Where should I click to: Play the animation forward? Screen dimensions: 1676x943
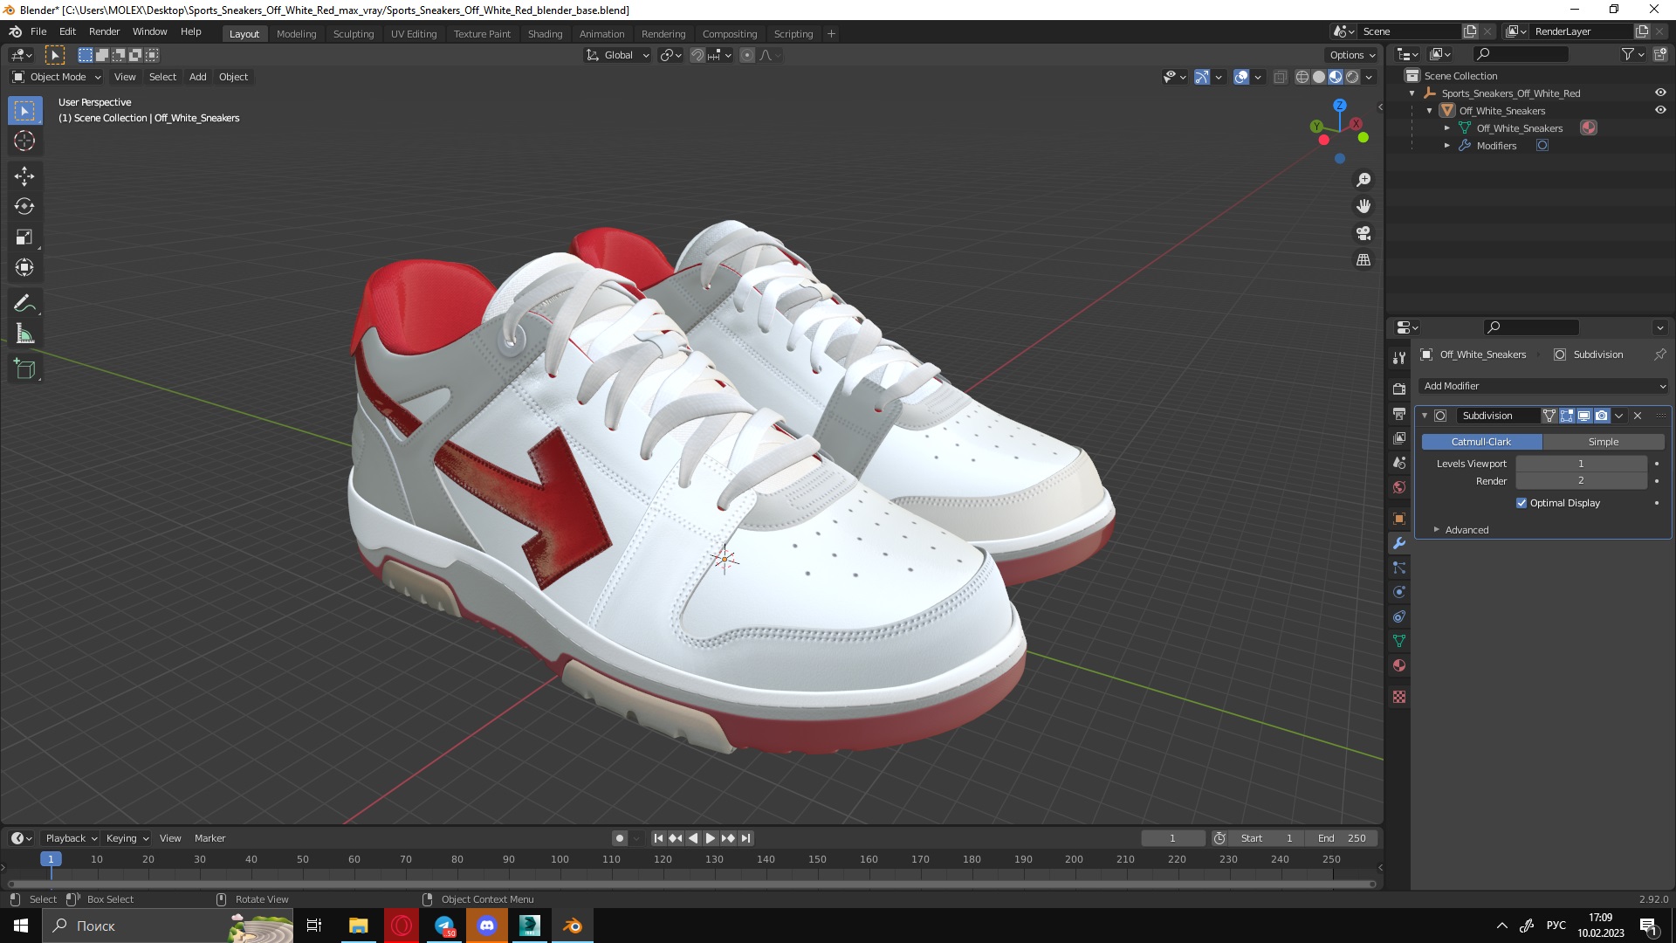[711, 838]
